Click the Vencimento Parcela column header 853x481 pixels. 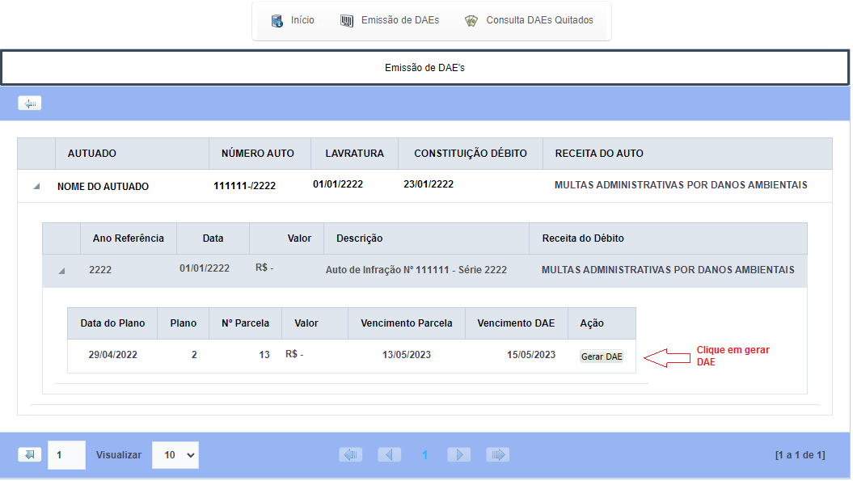click(x=407, y=323)
